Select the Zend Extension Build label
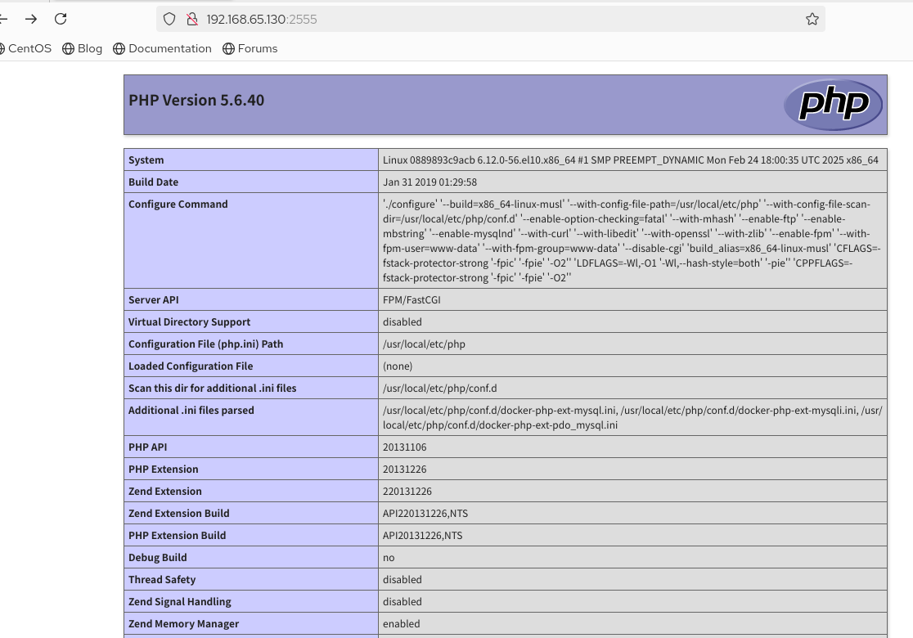Screen dimensions: 913x638 coord(179,514)
